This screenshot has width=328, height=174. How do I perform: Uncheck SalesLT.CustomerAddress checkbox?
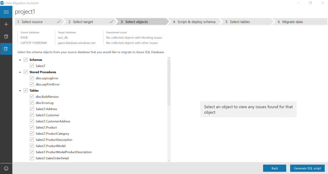point(32,121)
